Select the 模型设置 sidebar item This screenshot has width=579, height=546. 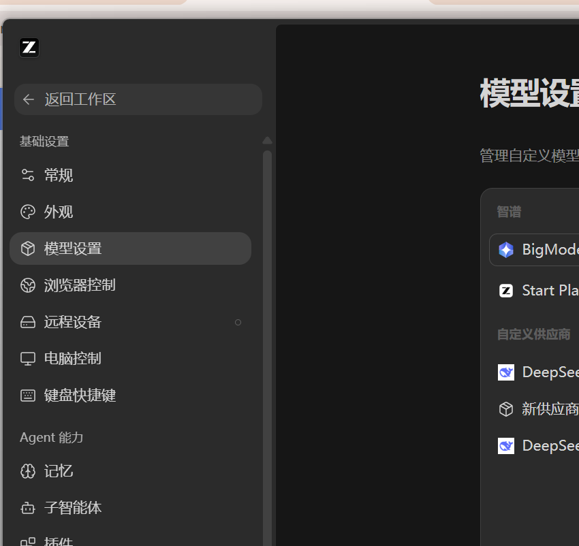[x=130, y=248]
